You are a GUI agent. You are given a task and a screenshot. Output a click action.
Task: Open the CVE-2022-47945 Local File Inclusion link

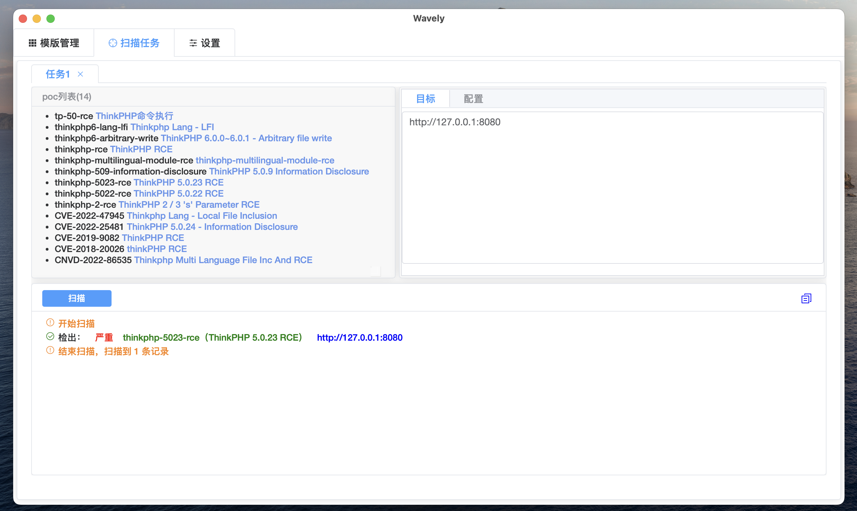[202, 215]
